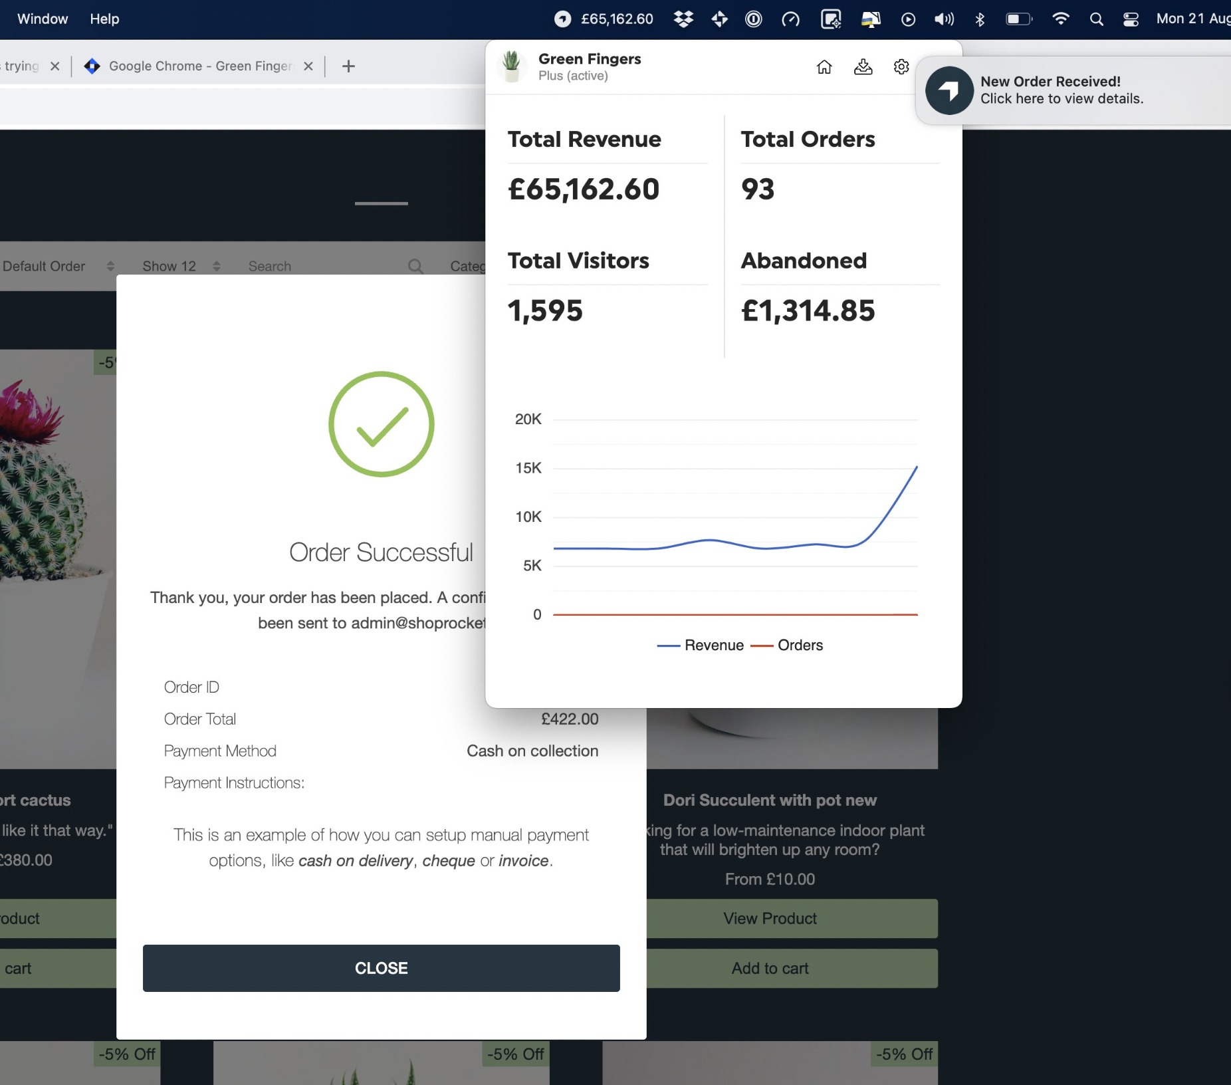Expand the Show 12 items dropdown

[x=181, y=266]
